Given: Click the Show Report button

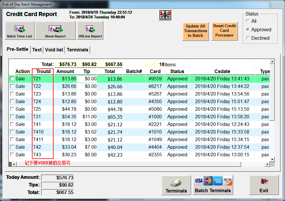Looking at the screenshot, I should pyautogui.click(x=55, y=30).
